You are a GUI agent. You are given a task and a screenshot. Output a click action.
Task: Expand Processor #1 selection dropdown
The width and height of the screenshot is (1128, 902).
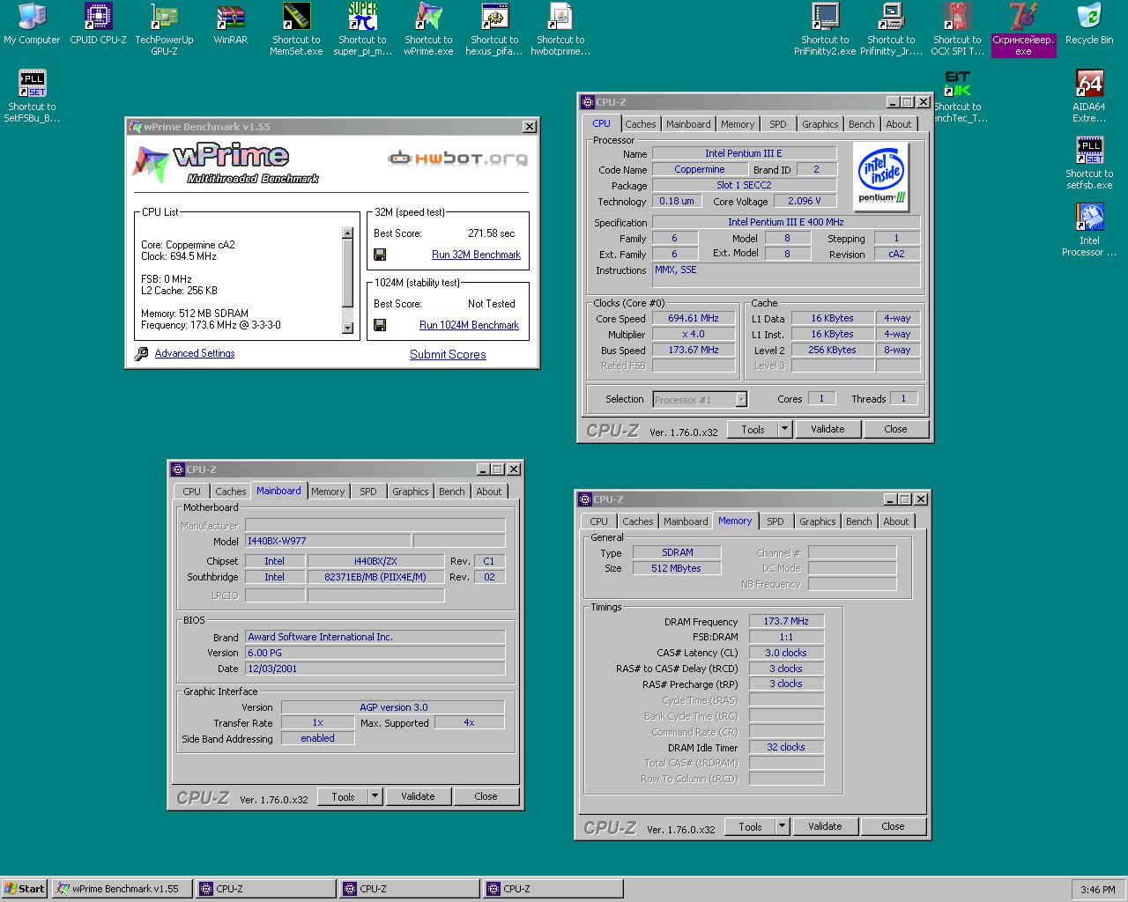pyautogui.click(x=741, y=400)
